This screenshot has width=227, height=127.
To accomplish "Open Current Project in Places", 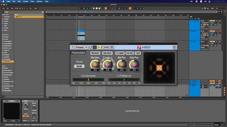I will click(x=9, y=73).
